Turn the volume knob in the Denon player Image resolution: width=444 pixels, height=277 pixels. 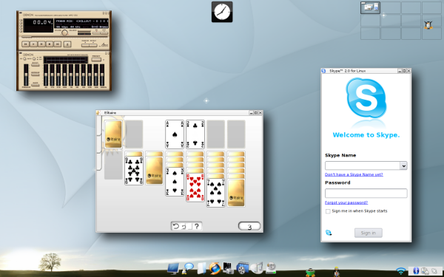point(64,33)
